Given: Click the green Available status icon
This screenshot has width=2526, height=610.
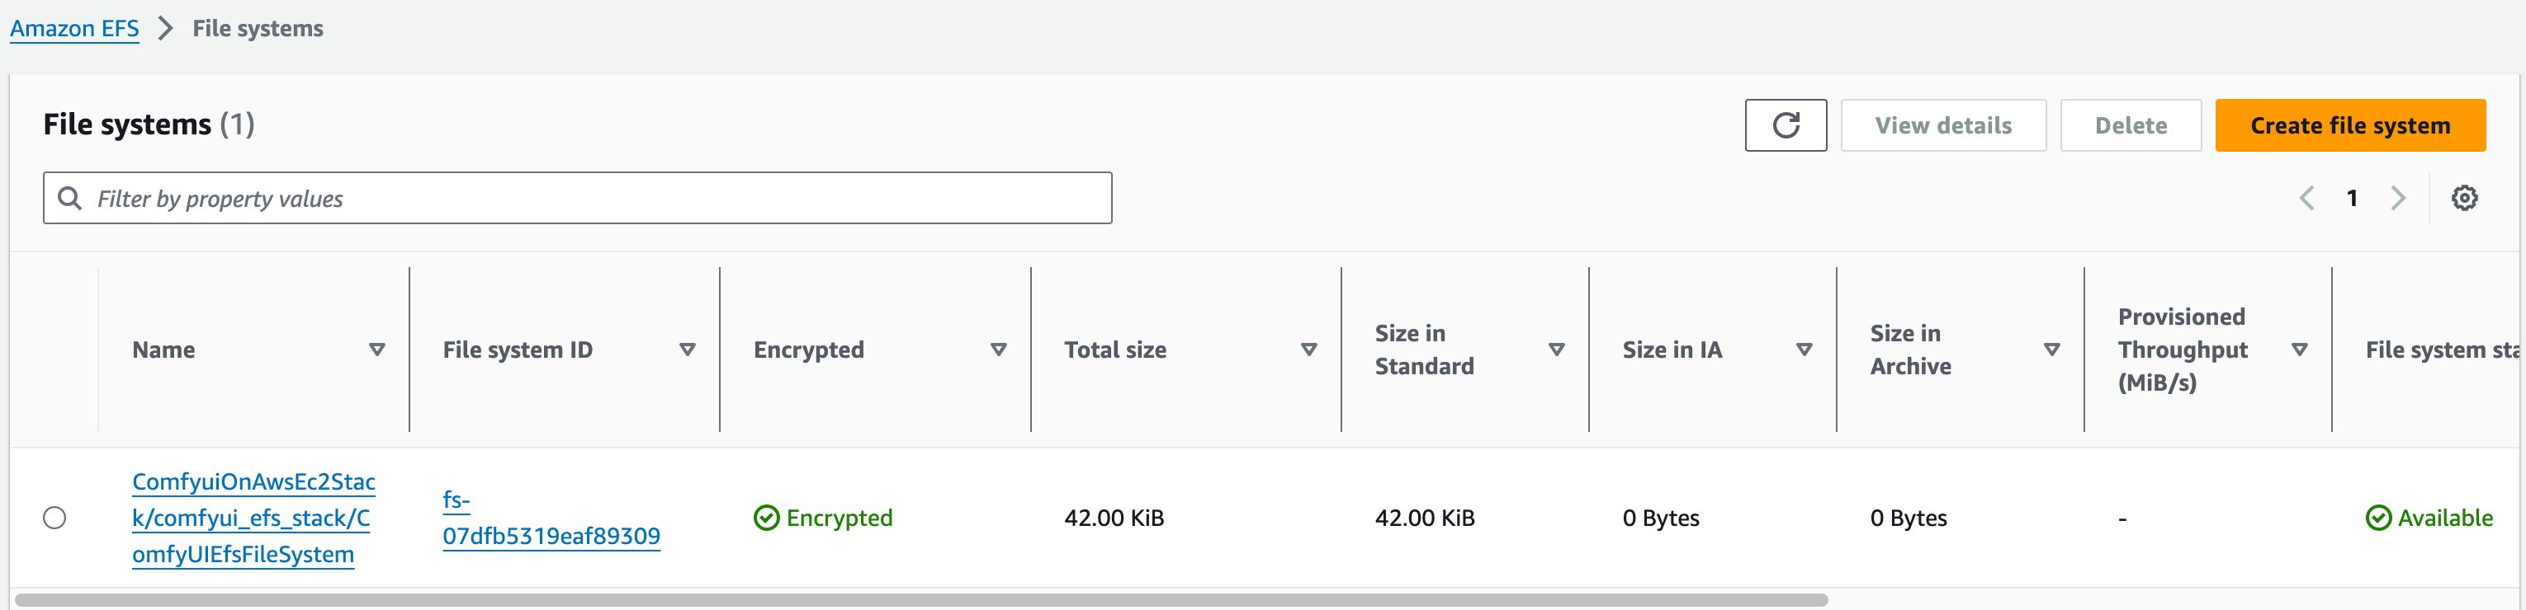Looking at the screenshot, I should point(2378,518).
